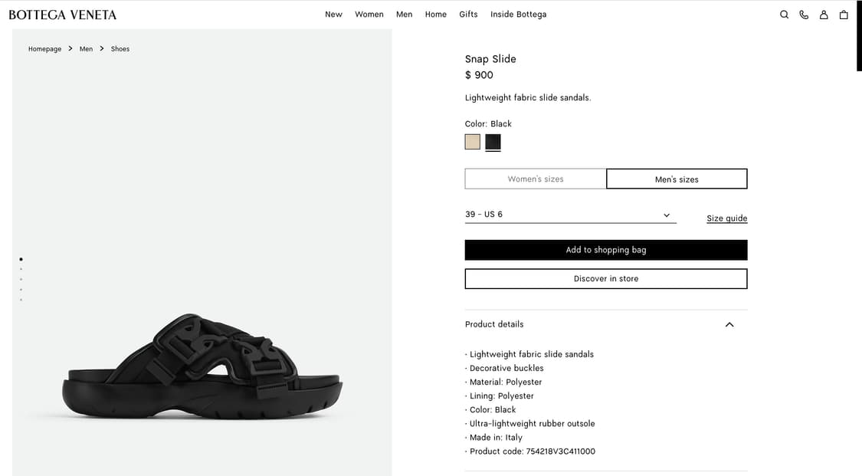This screenshot has width=862, height=476.
Task: Click the Bottega Veneta logo
Action: click(x=63, y=15)
